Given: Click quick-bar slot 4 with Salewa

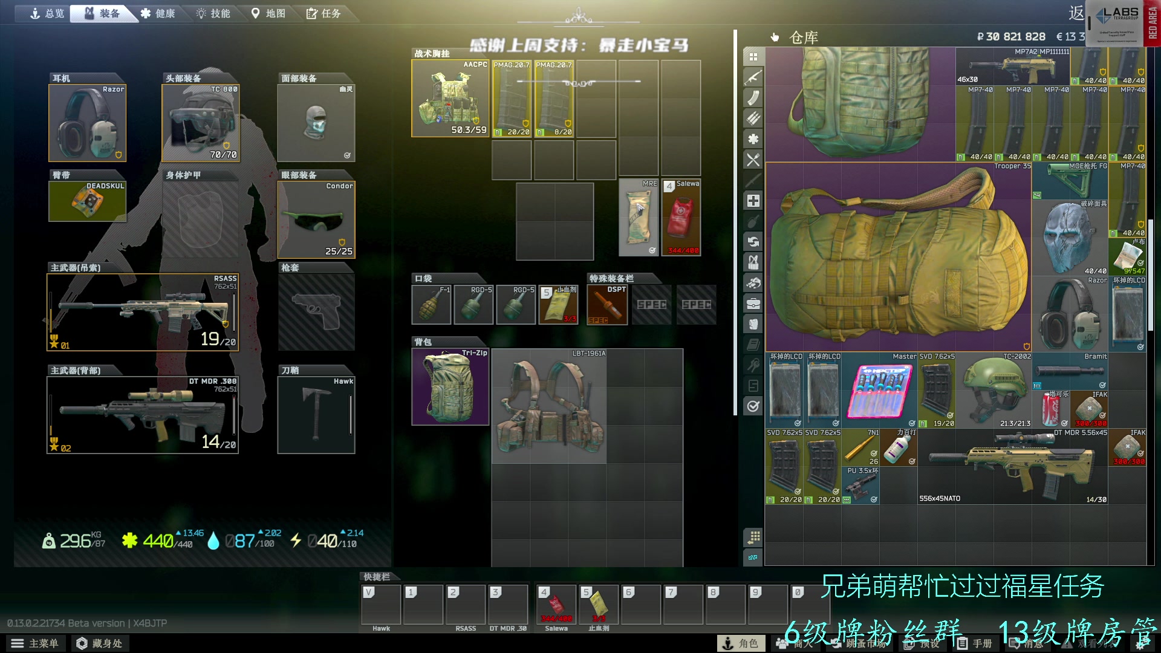Looking at the screenshot, I should [556, 605].
